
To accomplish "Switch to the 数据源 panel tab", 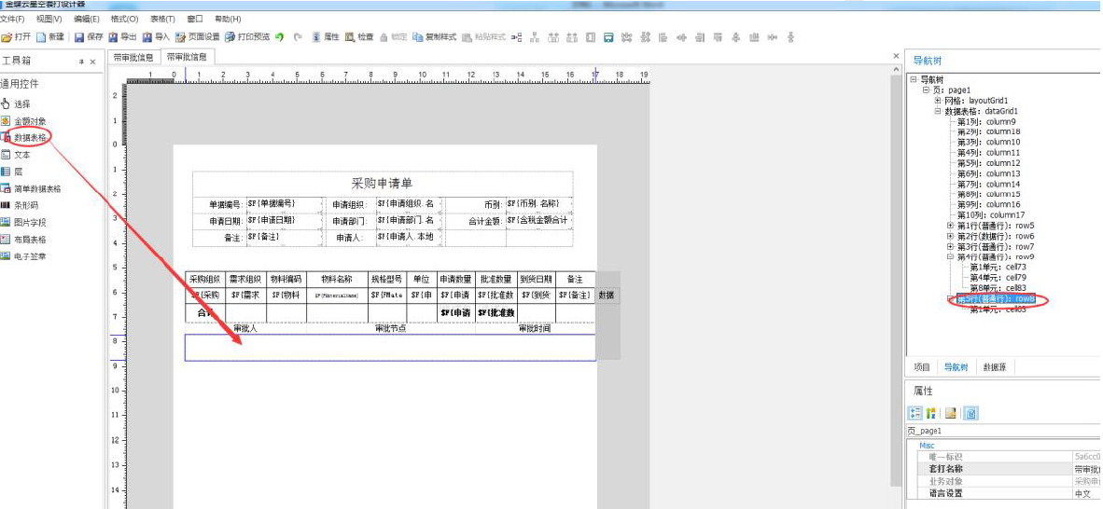I will pos(995,367).
